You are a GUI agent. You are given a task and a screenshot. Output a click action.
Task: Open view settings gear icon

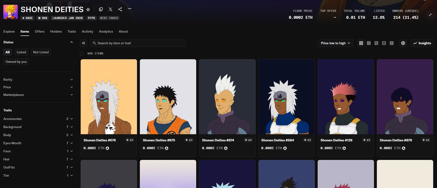point(403,43)
